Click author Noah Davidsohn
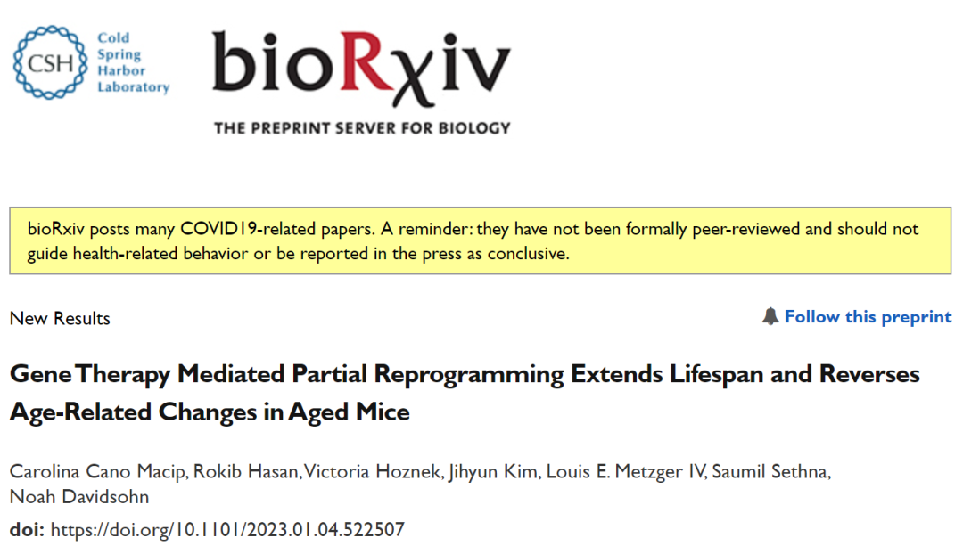Viewport: 963px width, 546px height. click(x=79, y=496)
